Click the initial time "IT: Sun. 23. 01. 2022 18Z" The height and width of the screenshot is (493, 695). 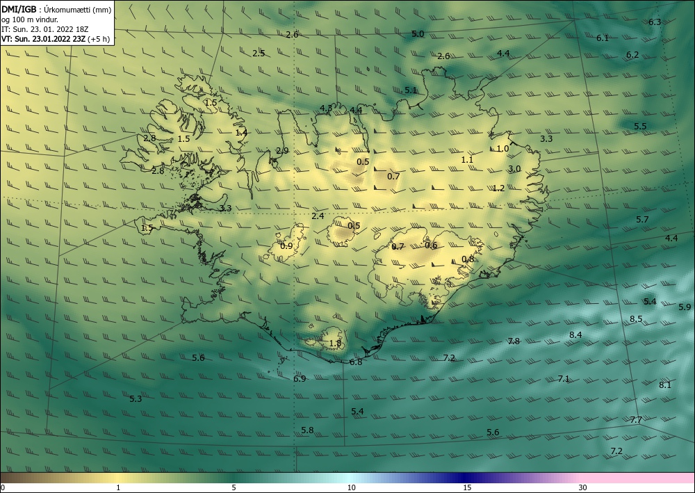(x=44, y=29)
